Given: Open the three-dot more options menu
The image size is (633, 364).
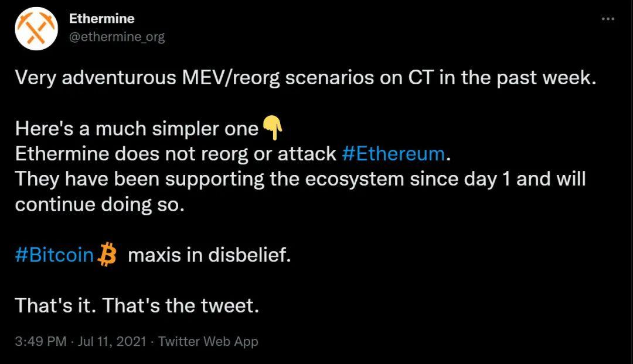Looking at the screenshot, I should 608,19.
